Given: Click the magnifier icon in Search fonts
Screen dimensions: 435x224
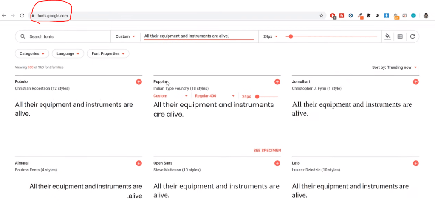Looking at the screenshot, I should tap(23, 36).
